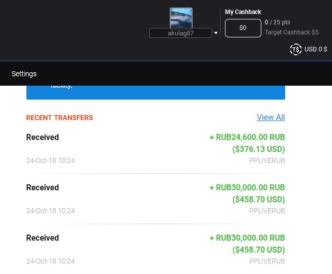Click the $0 cashback box
The width and height of the screenshot is (332, 274).
point(243,28)
